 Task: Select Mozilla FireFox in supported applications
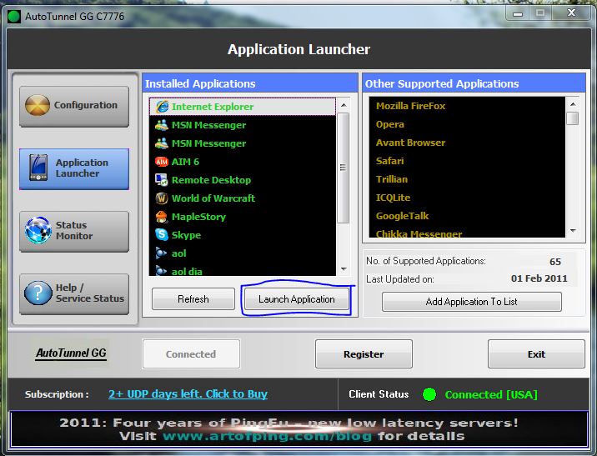pyautogui.click(x=467, y=106)
